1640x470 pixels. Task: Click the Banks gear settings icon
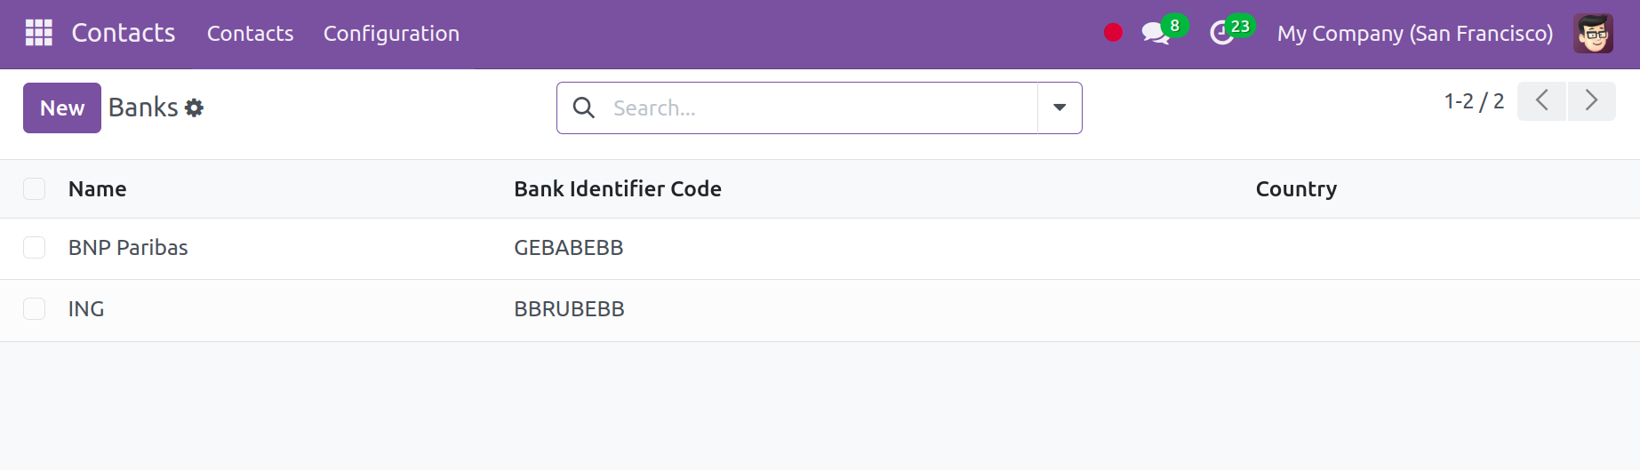[195, 108]
